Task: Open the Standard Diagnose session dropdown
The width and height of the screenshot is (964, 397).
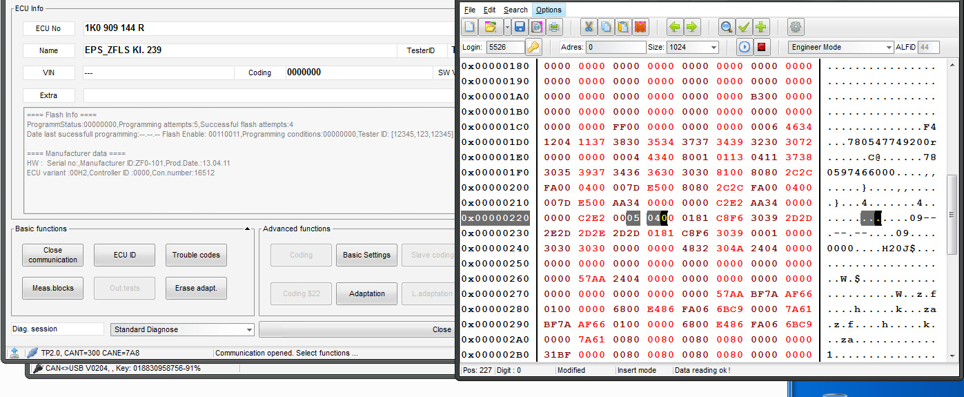Action: tap(249, 329)
